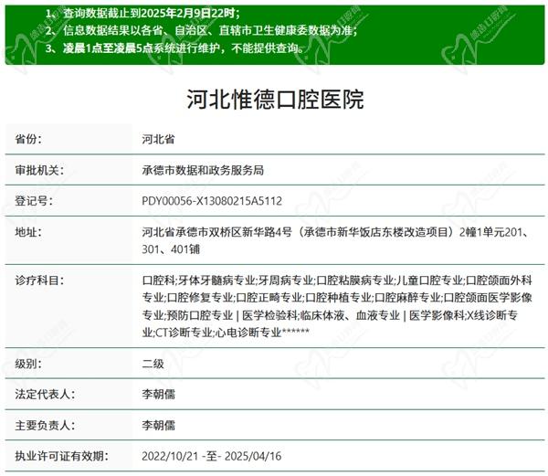Click the value 承德市数据和政务服务局

(x=203, y=170)
